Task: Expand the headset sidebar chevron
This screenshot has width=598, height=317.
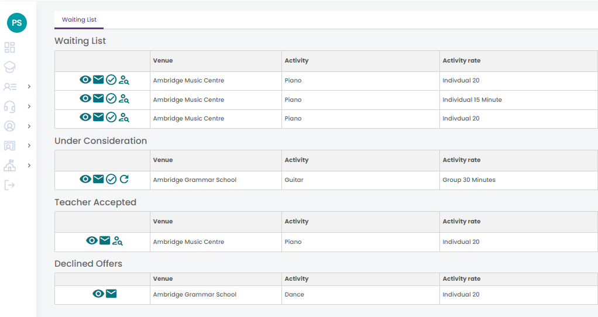Action: tap(29, 106)
